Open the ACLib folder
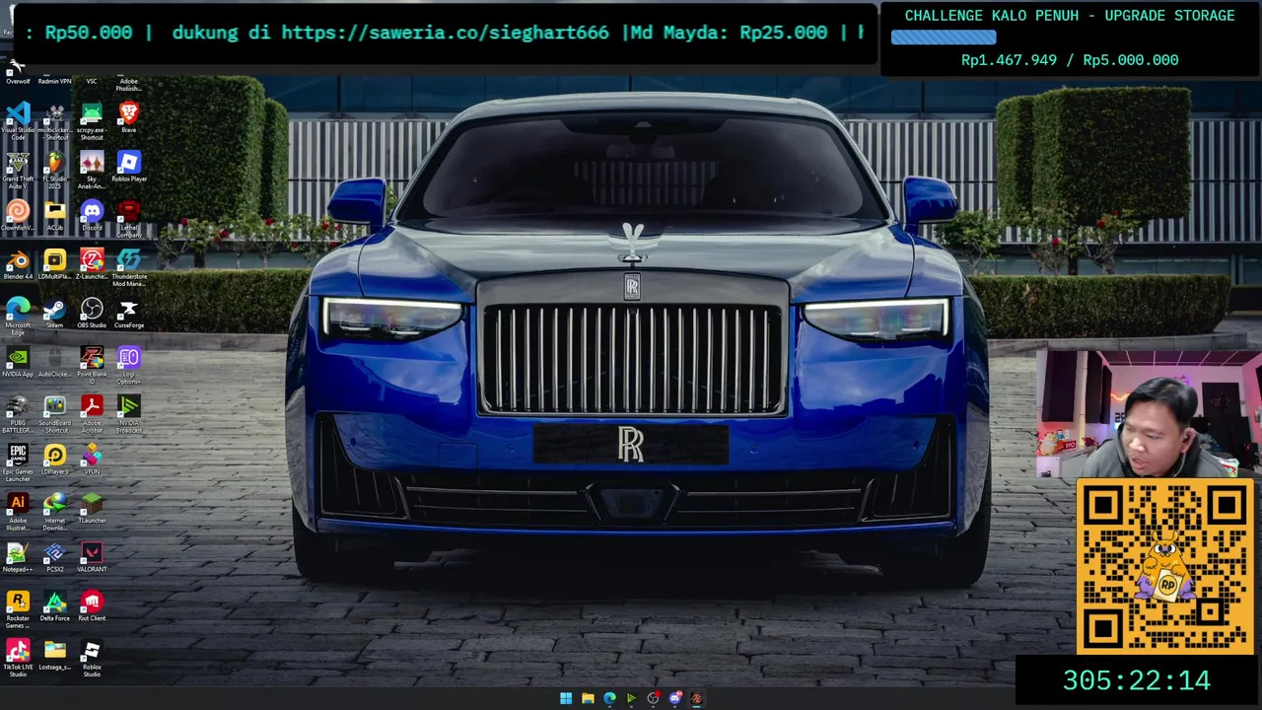Image resolution: width=1262 pixels, height=710 pixels. [55, 214]
